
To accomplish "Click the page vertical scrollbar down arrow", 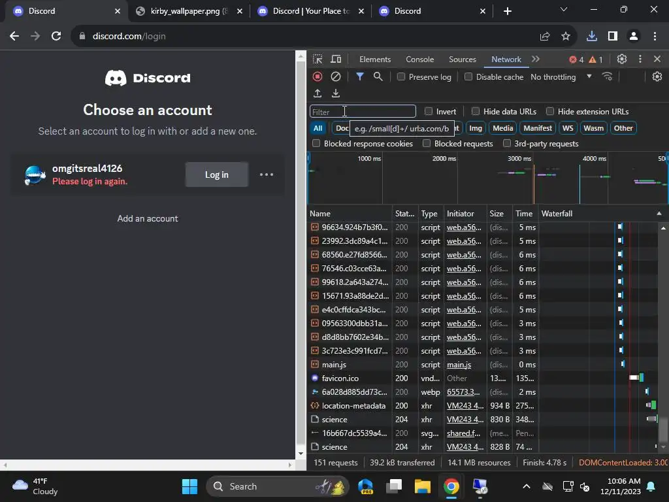I will pyautogui.click(x=301, y=454).
